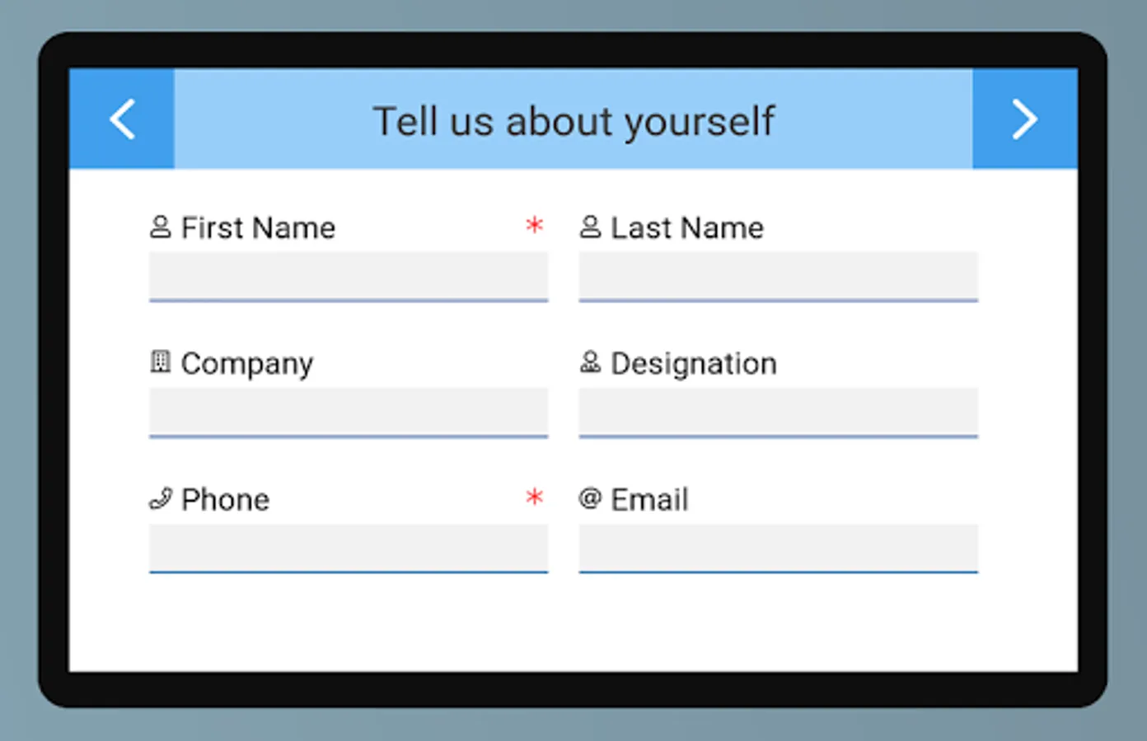Click the building icon beside Company
The width and height of the screenshot is (1147, 741).
pos(161,361)
